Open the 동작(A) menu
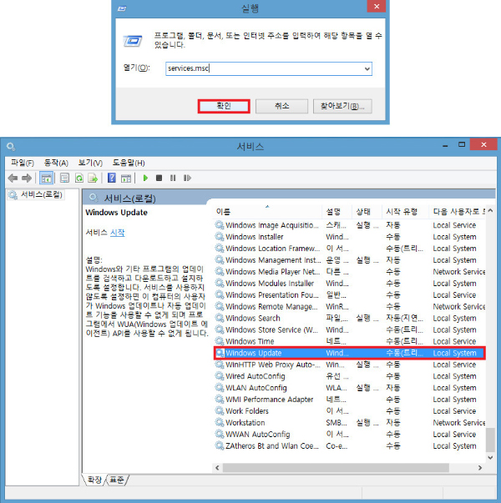501x503 pixels. tap(56, 163)
